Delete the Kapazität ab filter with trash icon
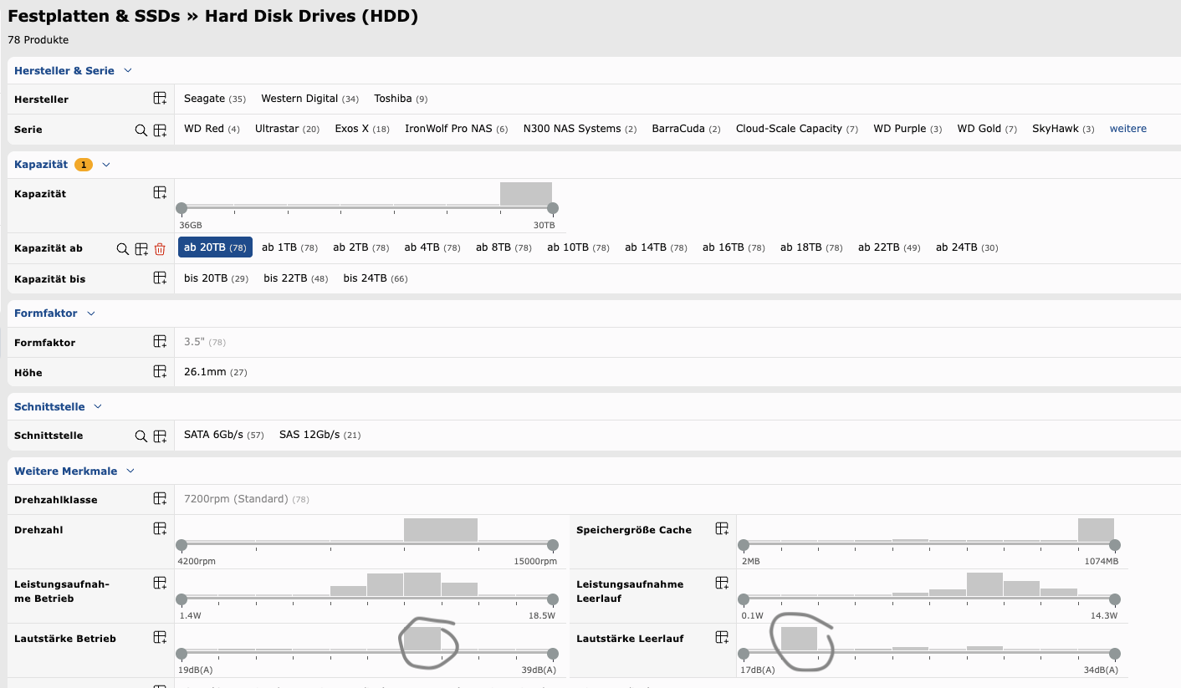Image resolution: width=1181 pixels, height=688 pixels. click(x=160, y=249)
